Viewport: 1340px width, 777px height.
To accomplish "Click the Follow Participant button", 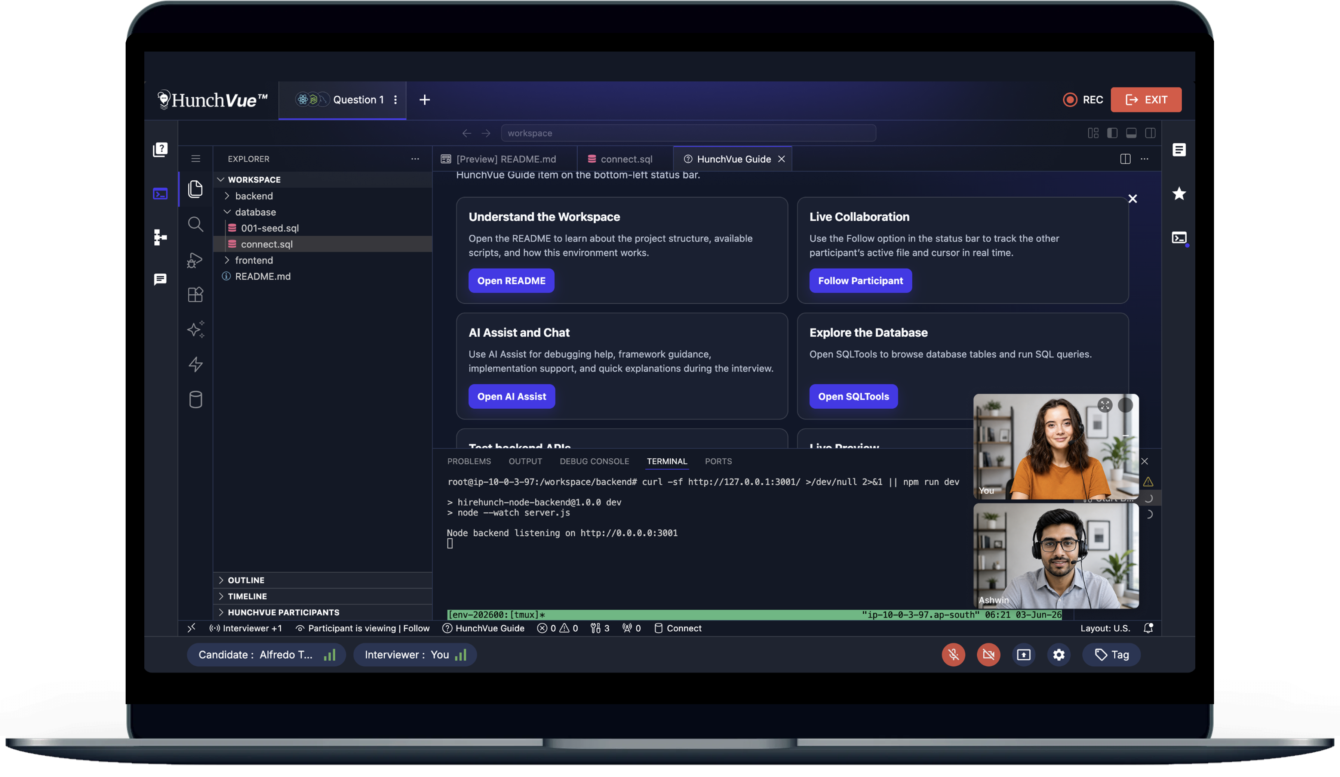I will (860, 280).
